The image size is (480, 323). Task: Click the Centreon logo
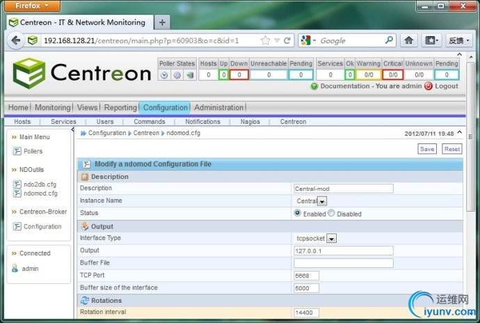[82, 73]
